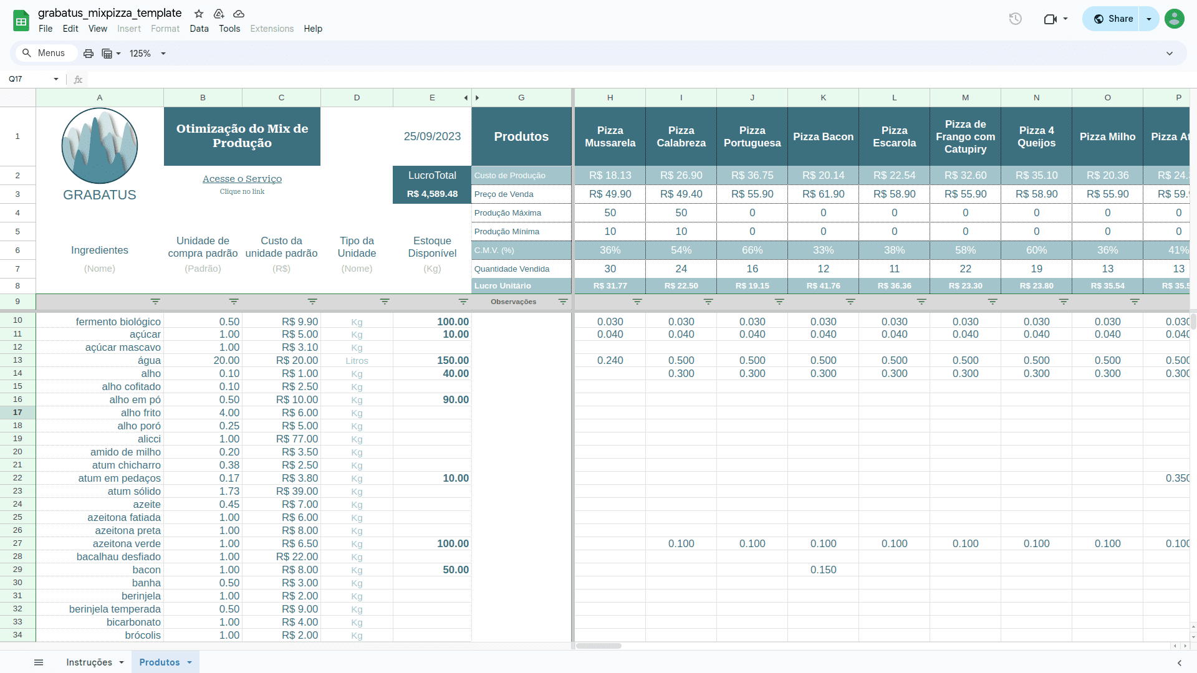Viewport: 1197px width, 673px height.
Task: Click the move to folder icon
Action: click(219, 14)
